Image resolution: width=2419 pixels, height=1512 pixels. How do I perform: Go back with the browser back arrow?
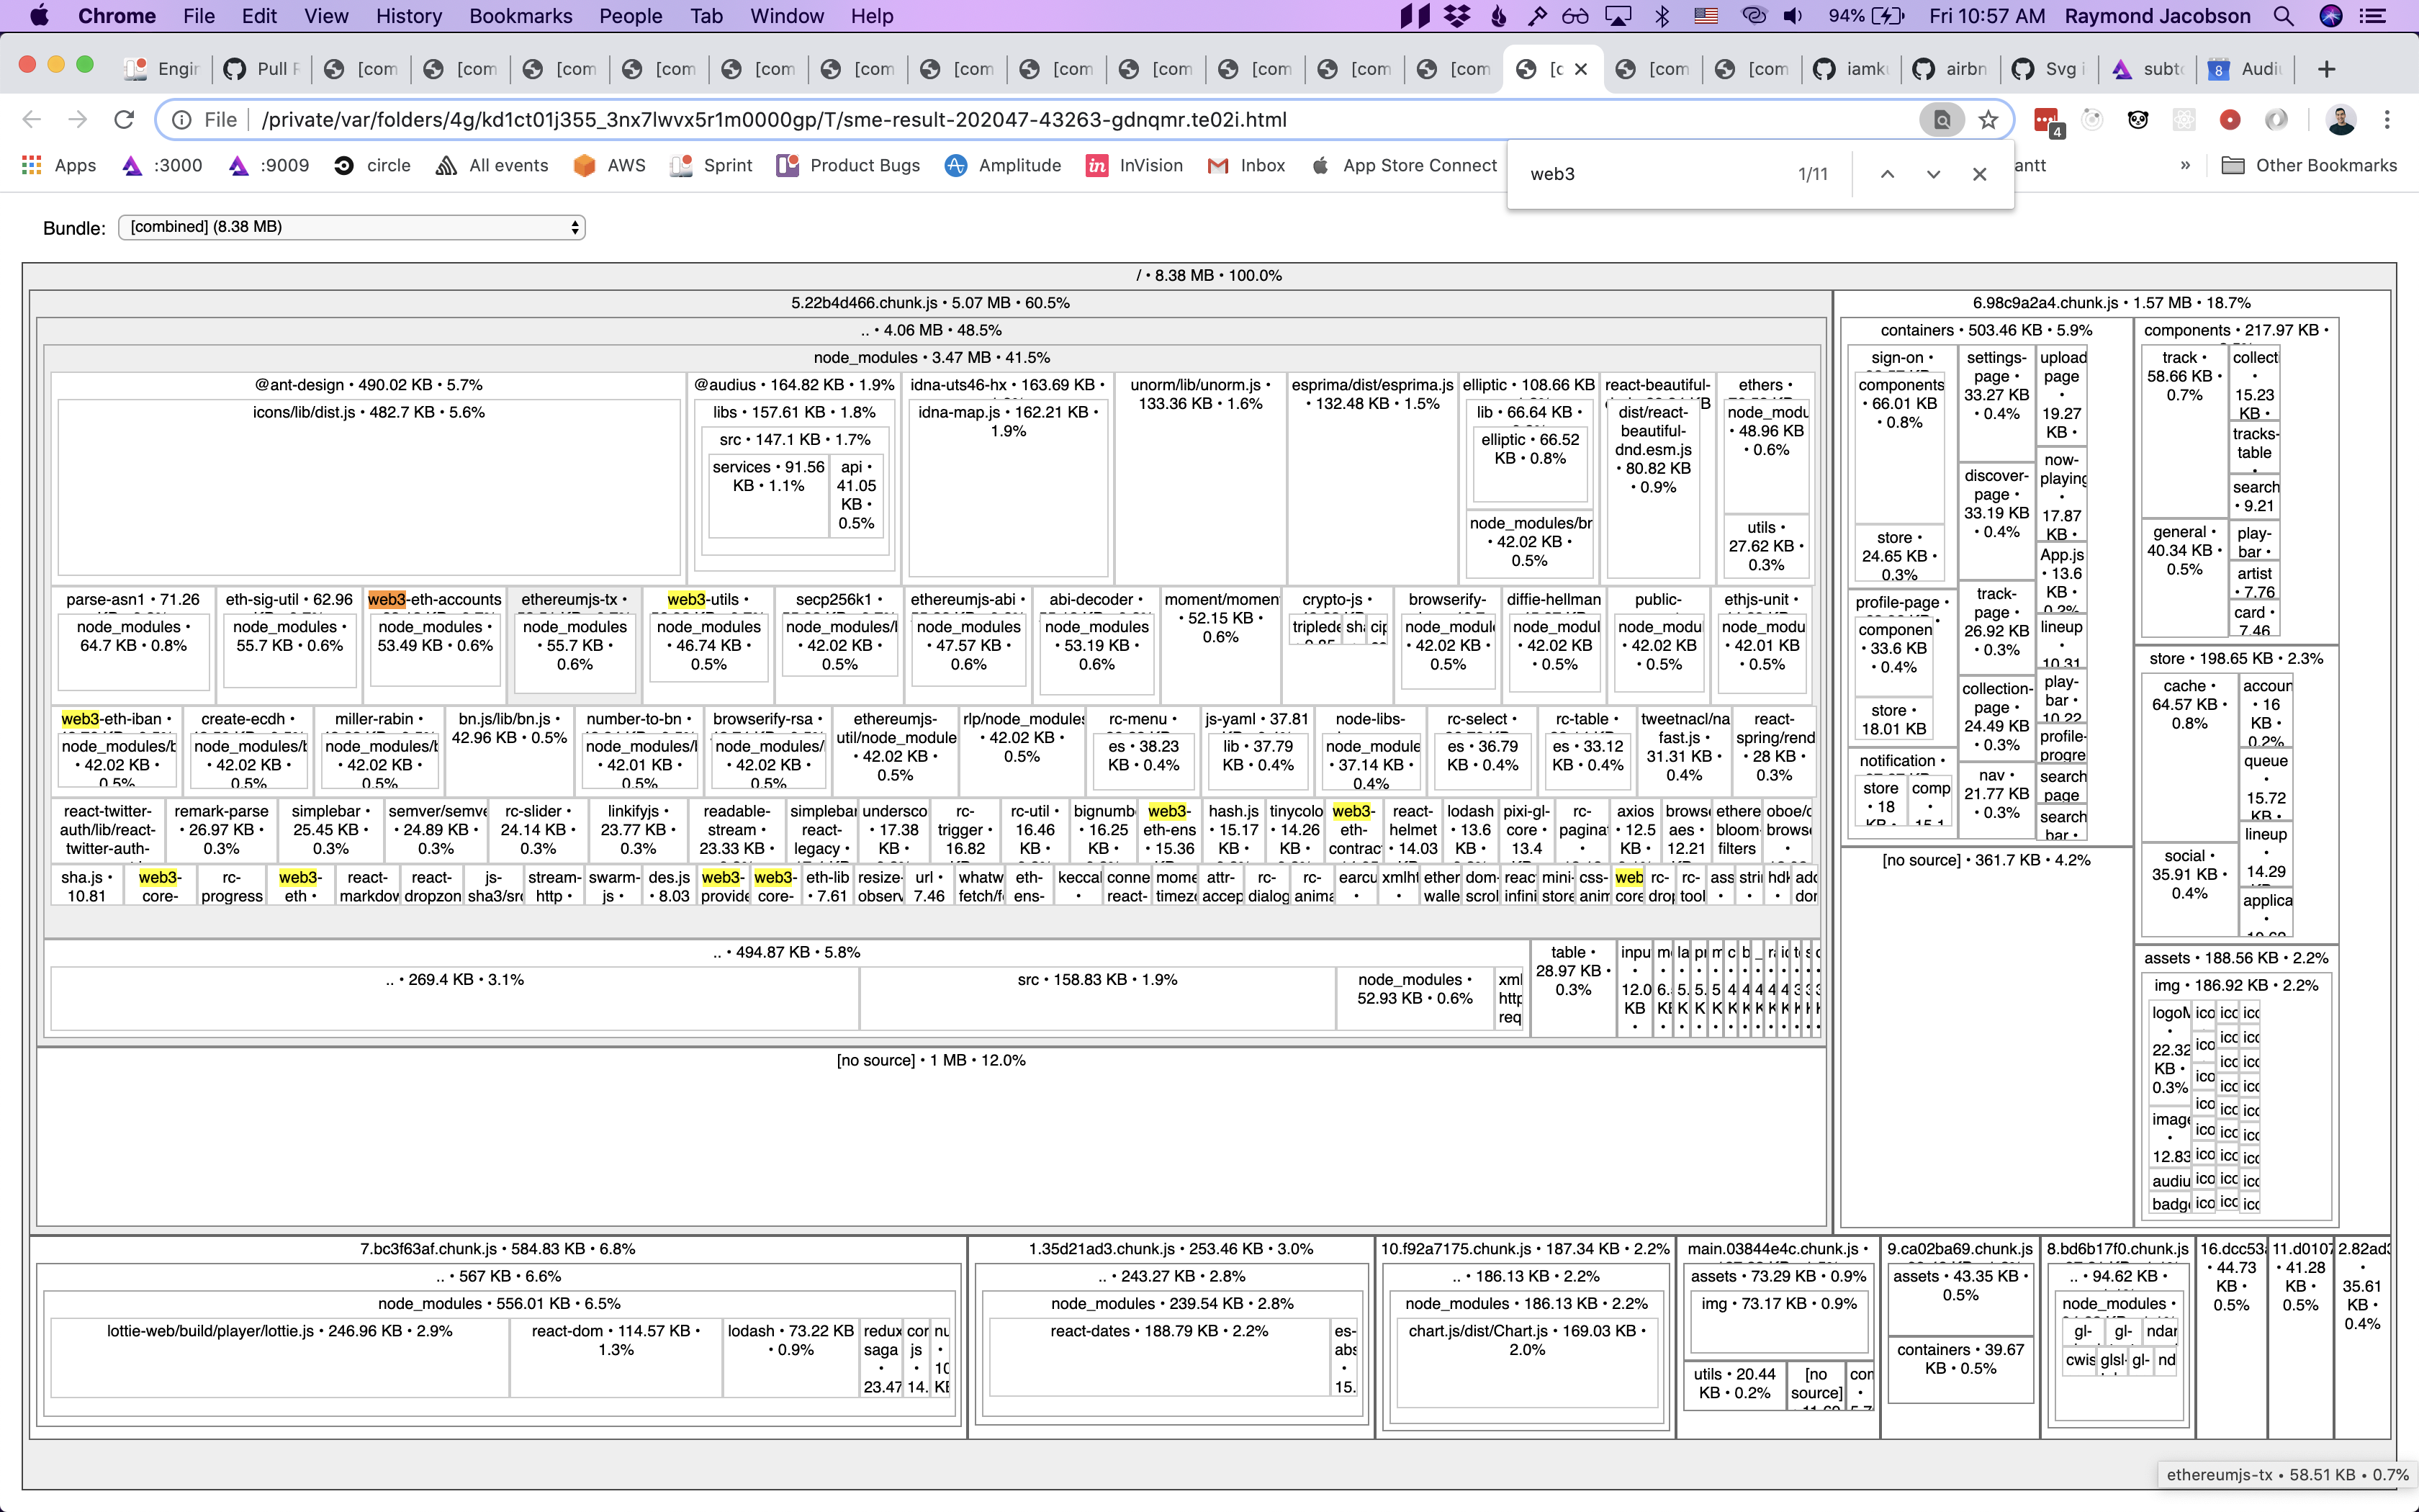pyautogui.click(x=32, y=120)
